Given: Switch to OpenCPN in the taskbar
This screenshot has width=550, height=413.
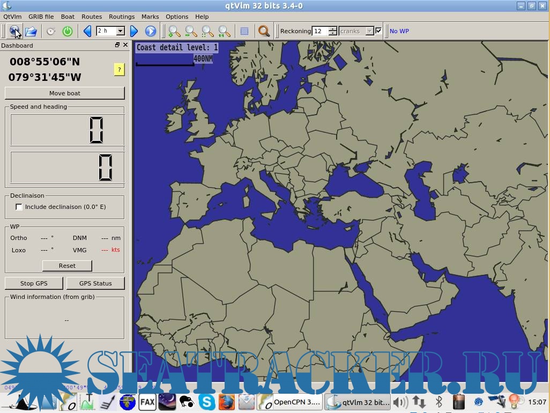Looking at the screenshot, I should [x=290, y=402].
